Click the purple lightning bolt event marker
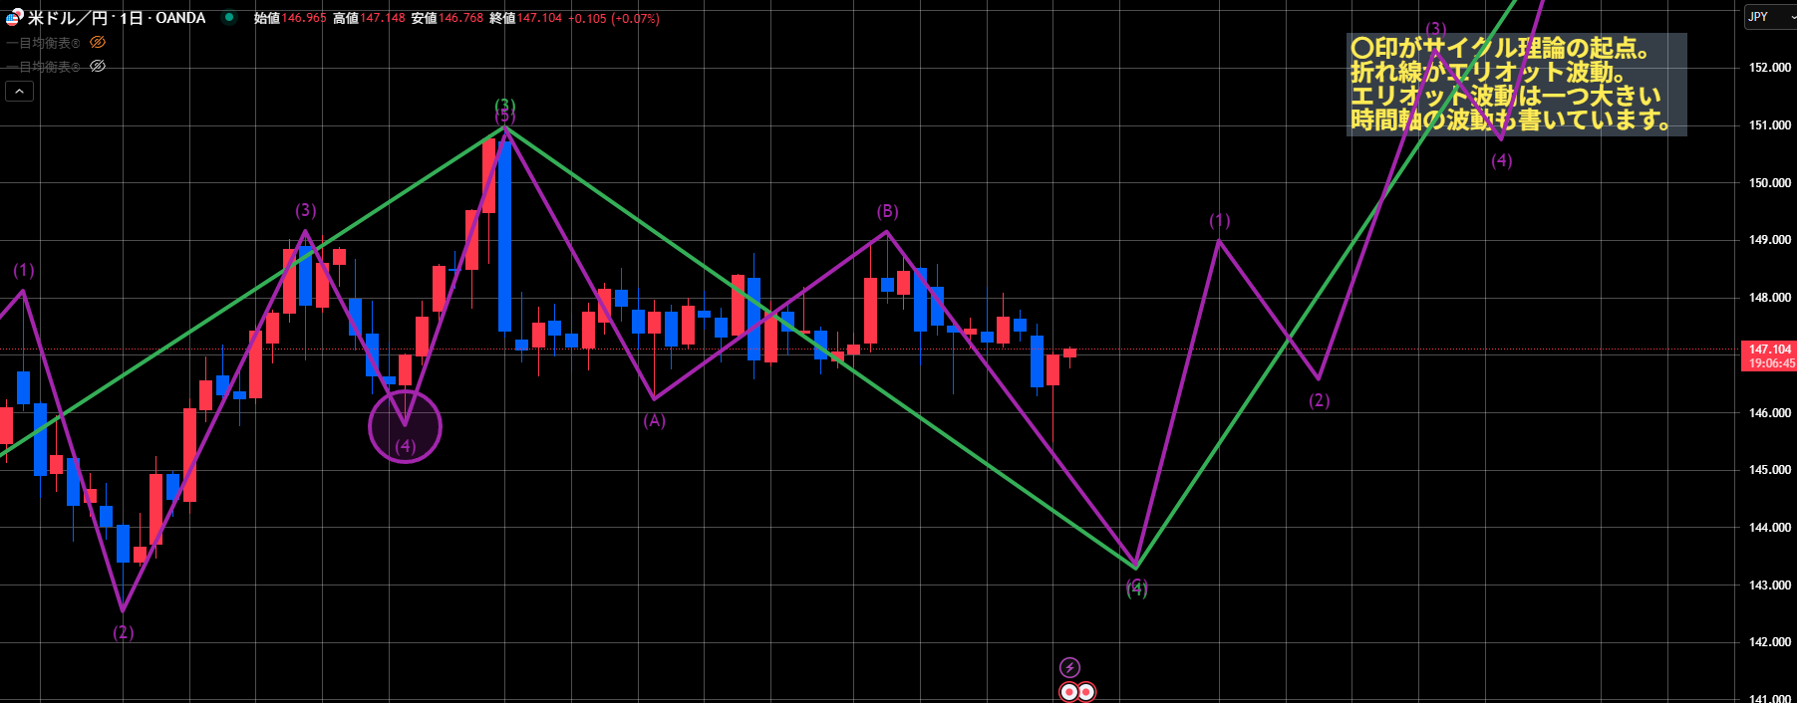The image size is (1797, 703). coord(1068,667)
